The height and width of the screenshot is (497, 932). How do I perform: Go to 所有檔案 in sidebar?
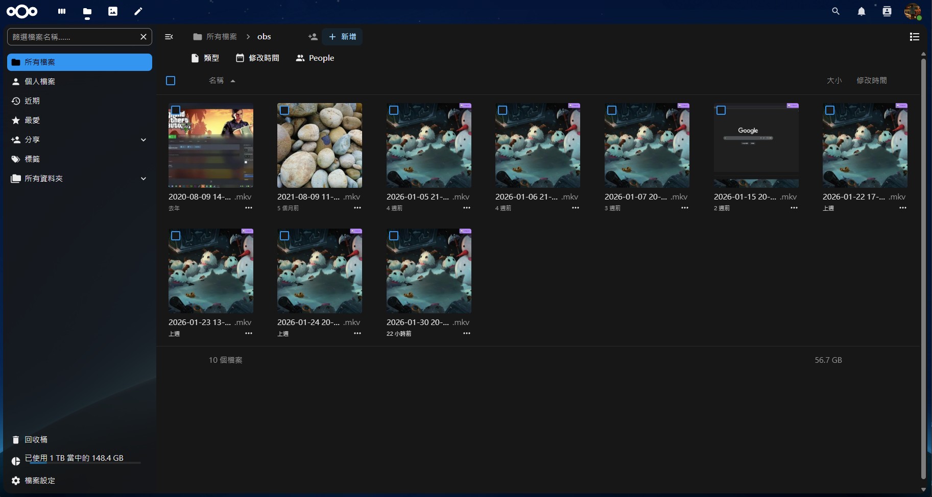point(80,62)
